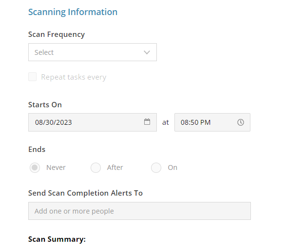Select the Never radio button

pos(35,167)
